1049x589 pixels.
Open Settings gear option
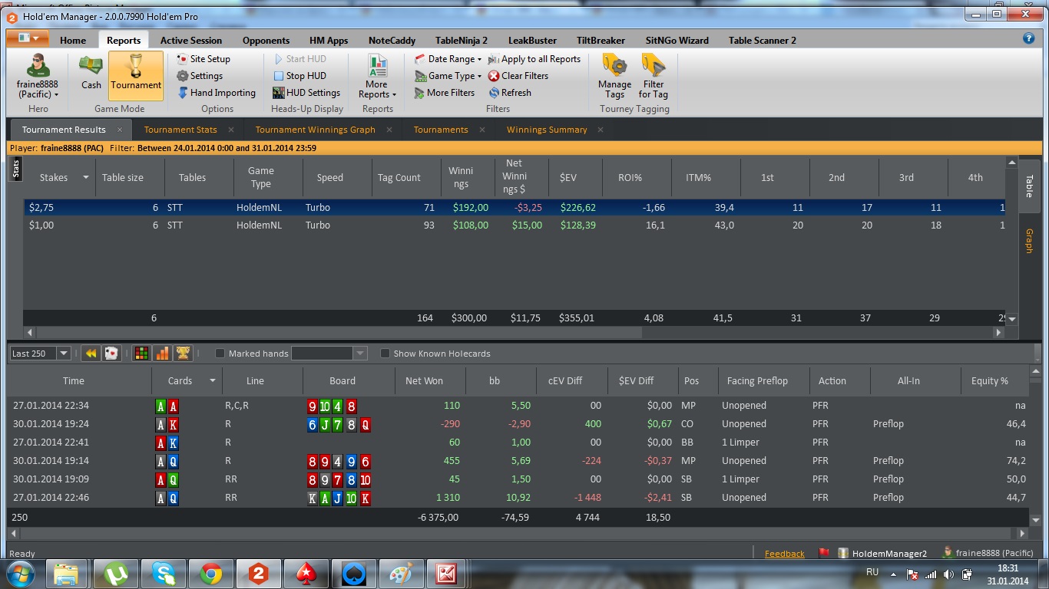199,76
